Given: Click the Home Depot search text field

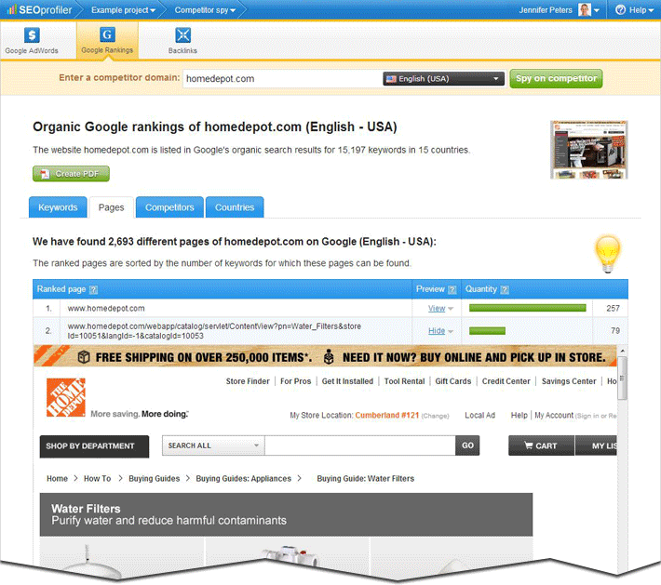Looking at the screenshot, I should [x=360, y=445].
